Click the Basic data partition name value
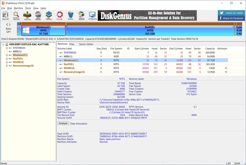 pyautogui.click(x=110, y=139)
